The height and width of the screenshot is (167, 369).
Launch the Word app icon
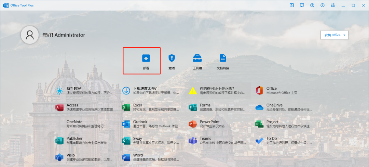(126, 157)
